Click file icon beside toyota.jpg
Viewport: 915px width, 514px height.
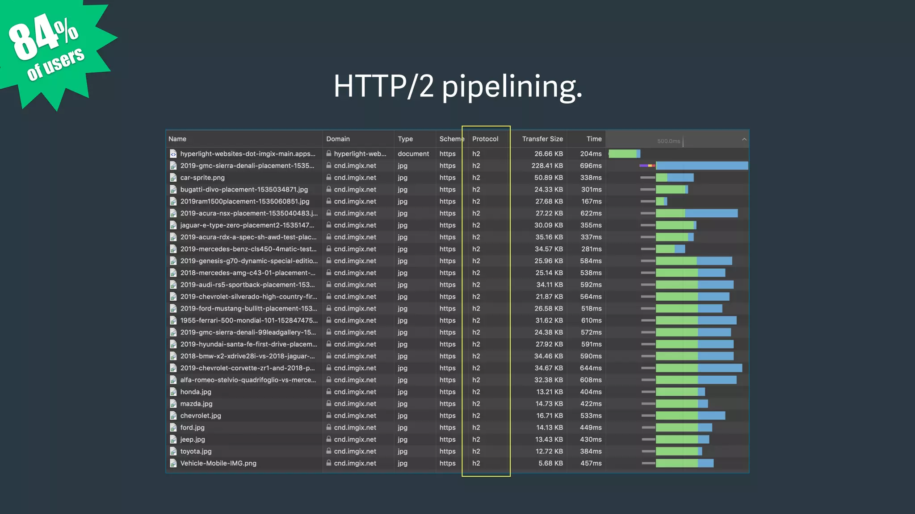(x=173, y=452)
